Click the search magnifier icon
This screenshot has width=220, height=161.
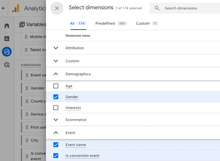pos(157,8)
